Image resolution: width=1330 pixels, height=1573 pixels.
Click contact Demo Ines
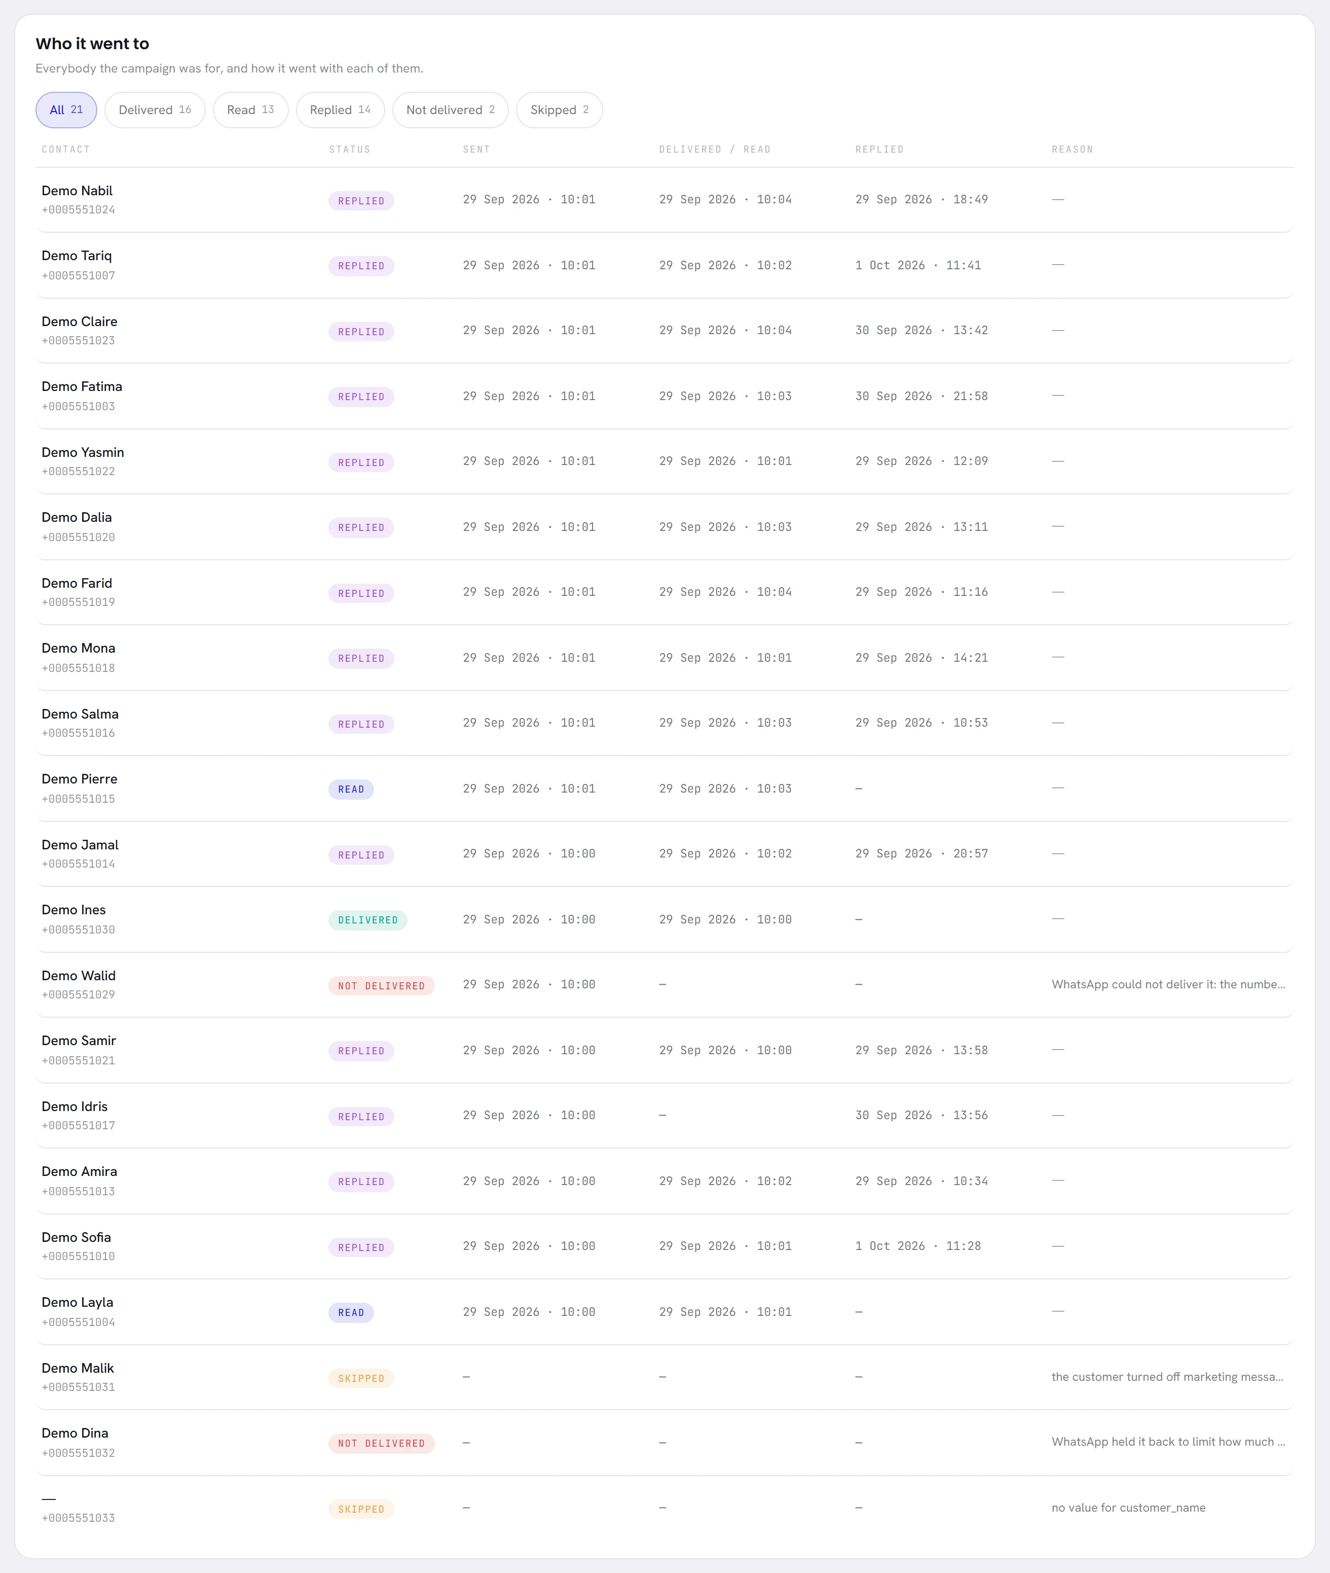coord(74,910)
